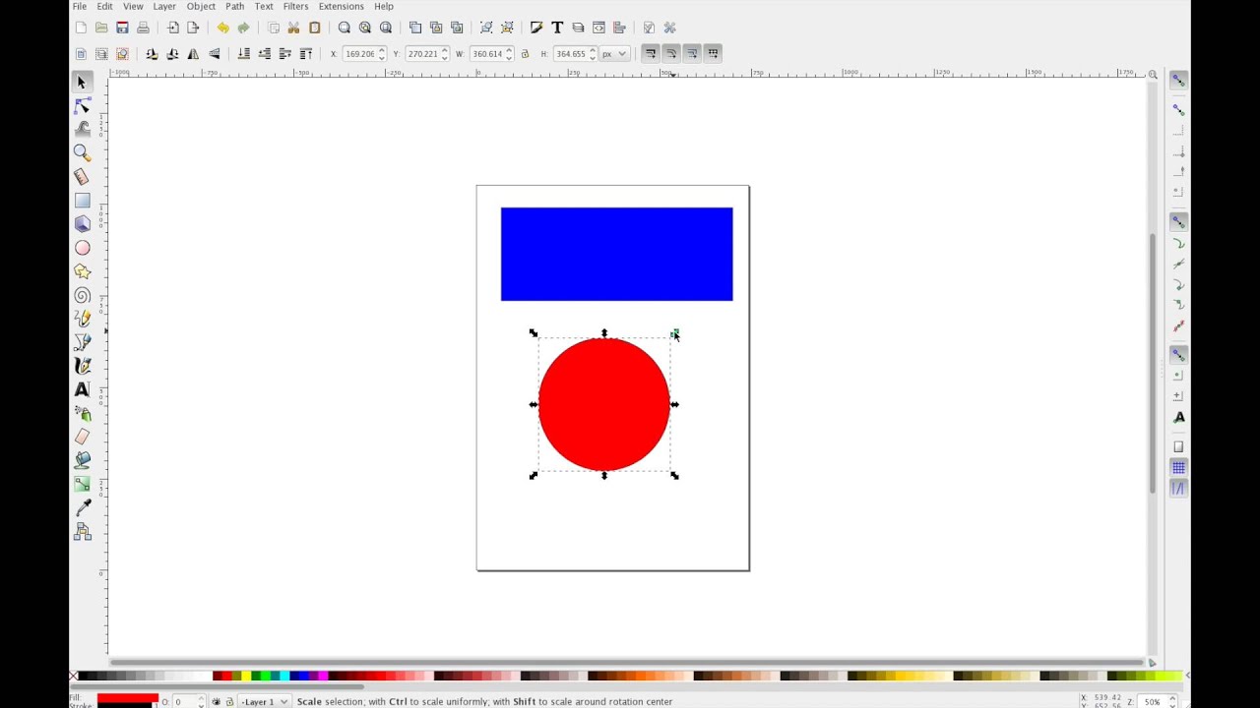This screenshot has height=708, width=1260.
Task: Click the New document icon
Action: tap(81, 28)
